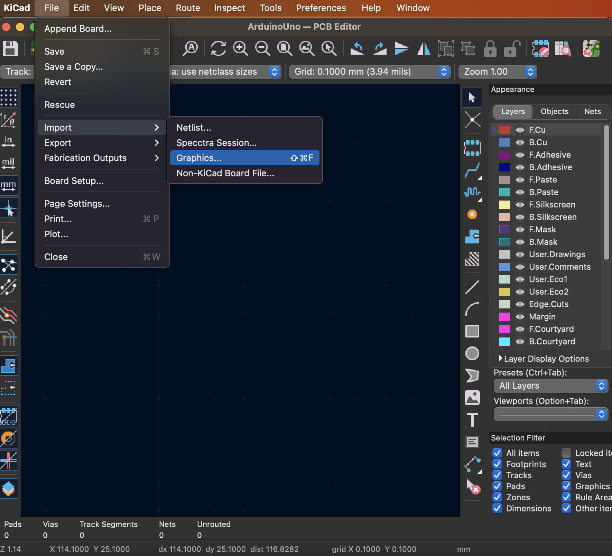This screenshot has height=556, width=612.
Task: Rotate selection counterclockwise
Action: tap(357, 48)
